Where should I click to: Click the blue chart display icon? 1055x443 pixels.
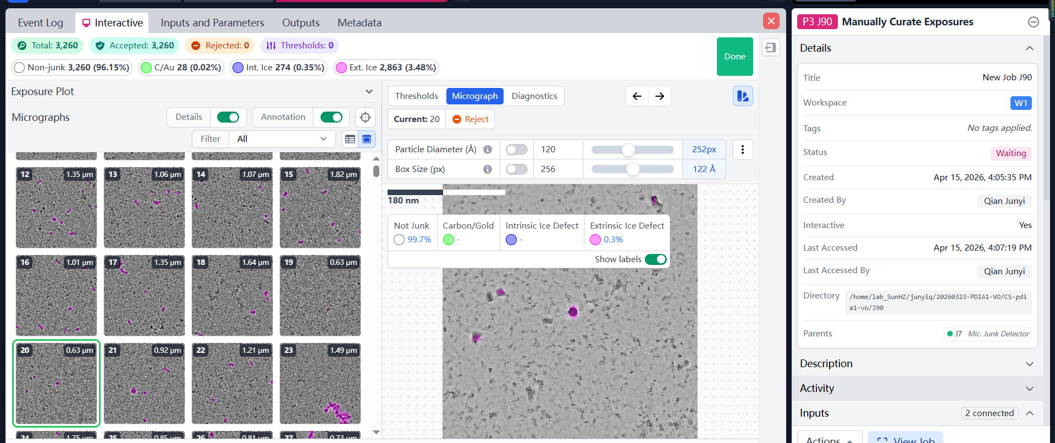[742, 96]
